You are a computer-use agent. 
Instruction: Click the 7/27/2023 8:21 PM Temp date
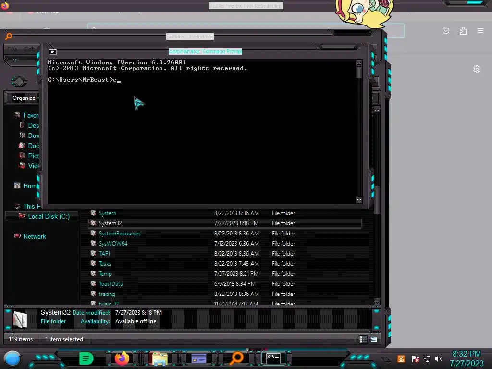click(236, 274)
